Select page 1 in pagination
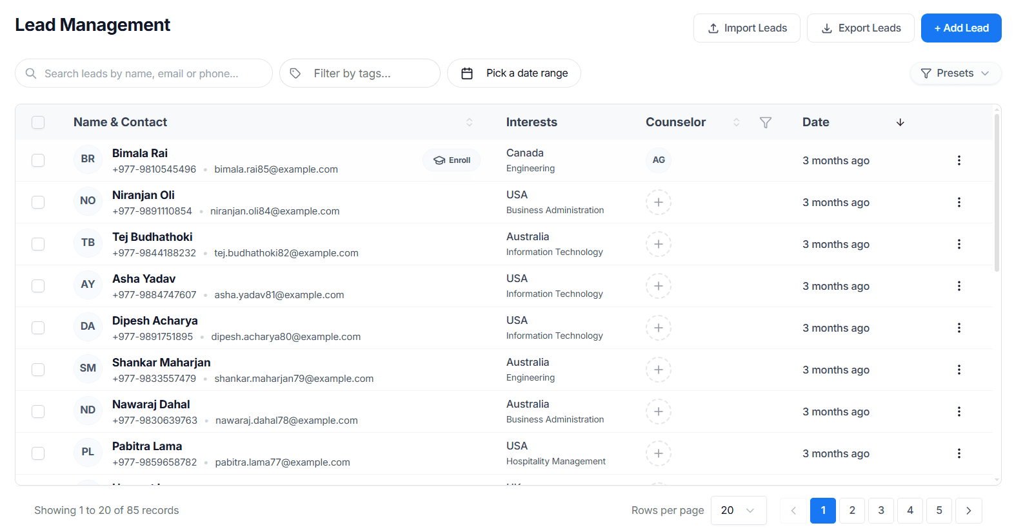This screenshot has height=530, width=1014. [x=823, y=511]
